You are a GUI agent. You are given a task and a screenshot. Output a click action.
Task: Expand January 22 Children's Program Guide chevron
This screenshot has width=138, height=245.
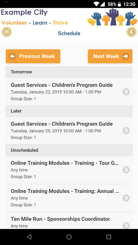coord(126,92)
